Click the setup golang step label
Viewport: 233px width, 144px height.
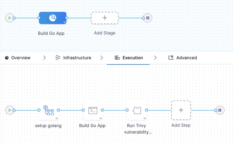(48, 126)
